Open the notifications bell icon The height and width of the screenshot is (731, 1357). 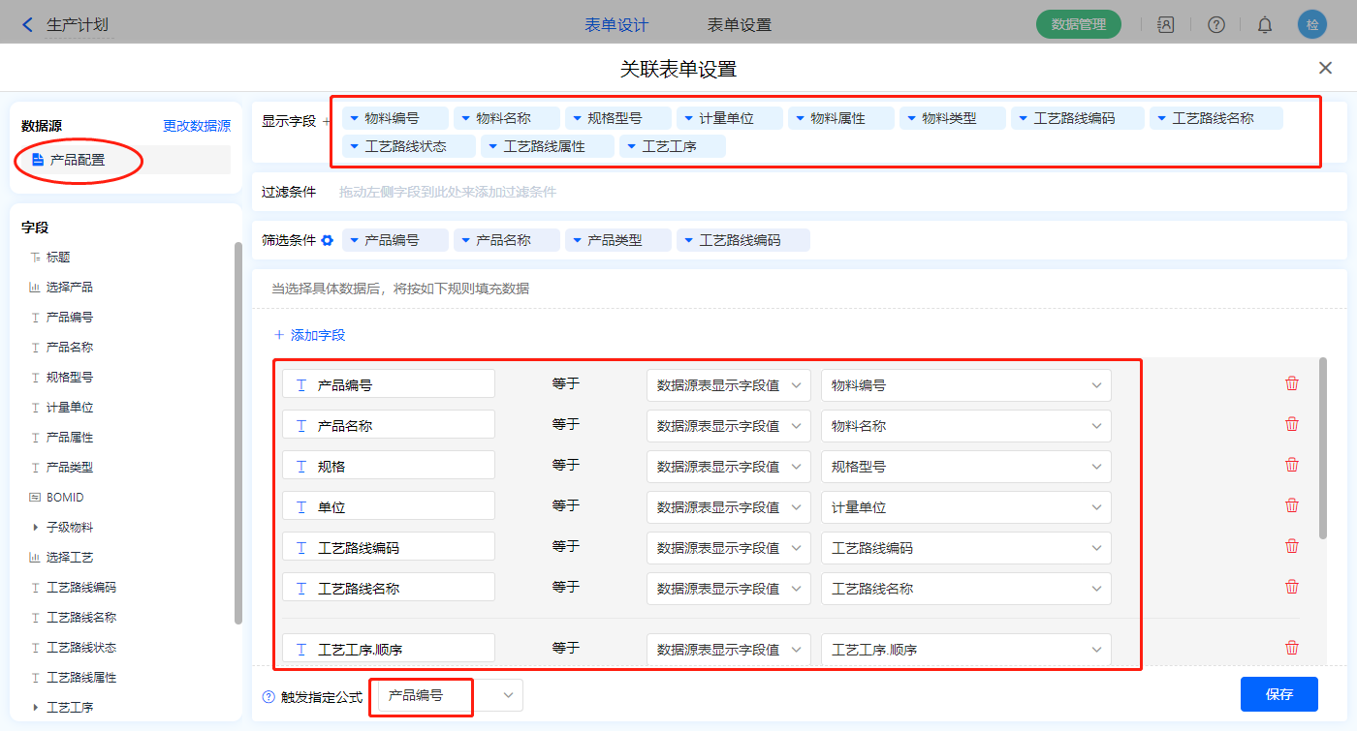[1264, 25]
